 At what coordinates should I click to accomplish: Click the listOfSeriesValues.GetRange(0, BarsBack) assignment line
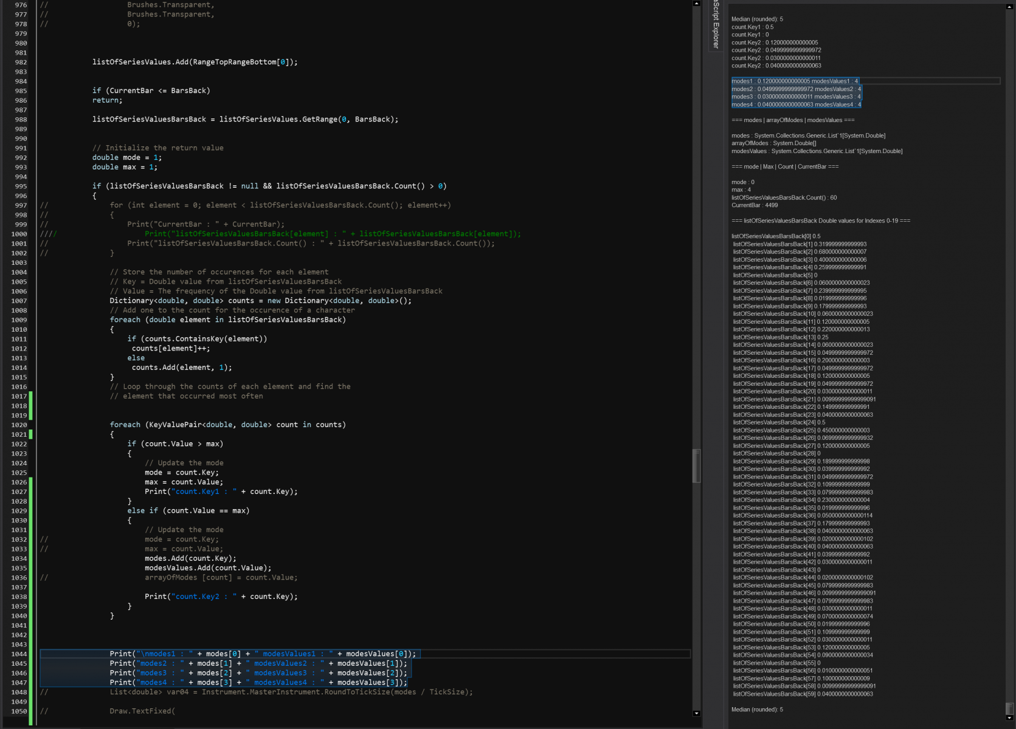click(245, 119)
